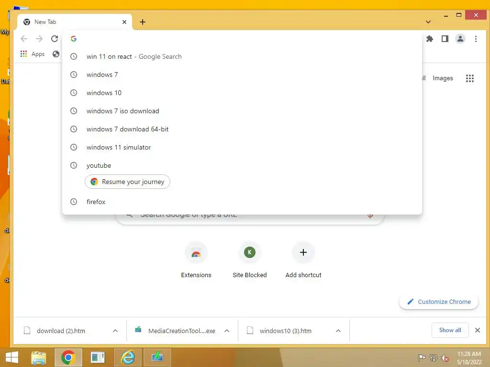
Task: Click the muted volume tray icon
Action: (x=445, y=358)
